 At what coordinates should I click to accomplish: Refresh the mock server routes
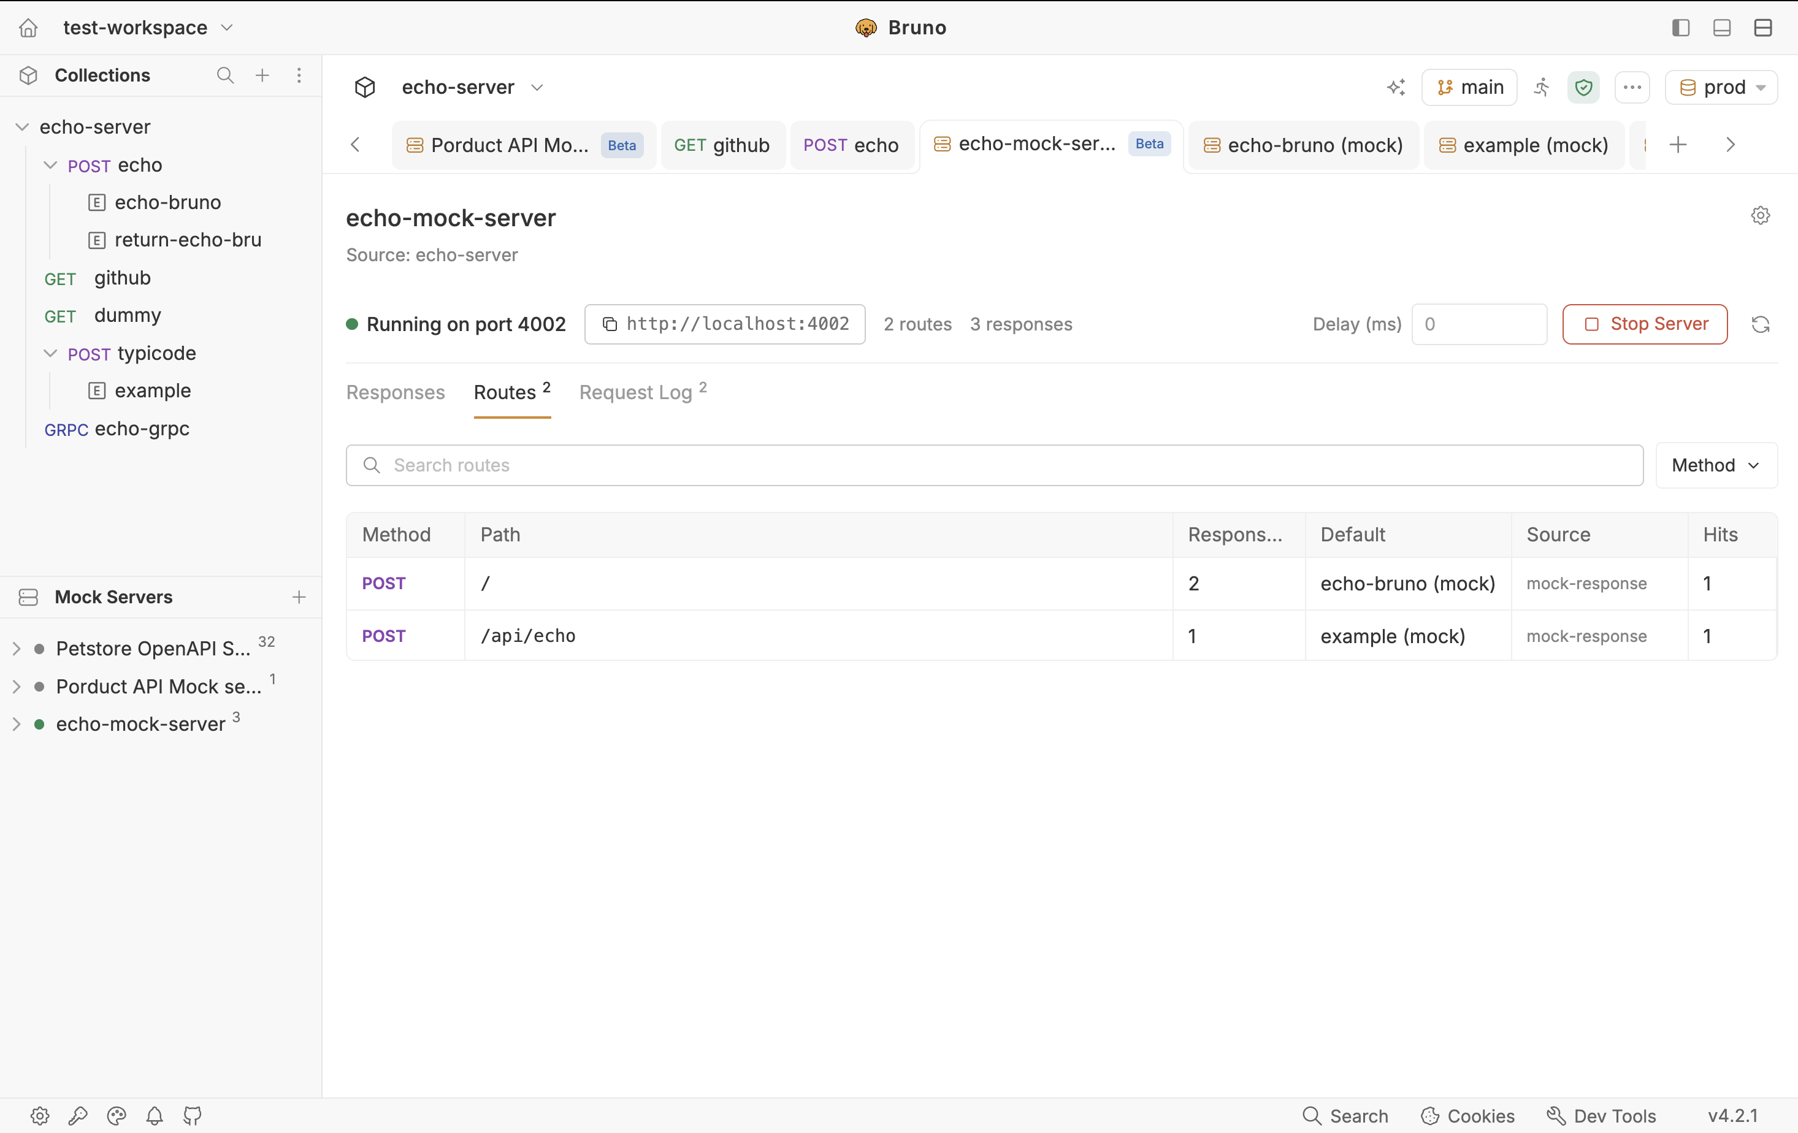[1760, 324]
